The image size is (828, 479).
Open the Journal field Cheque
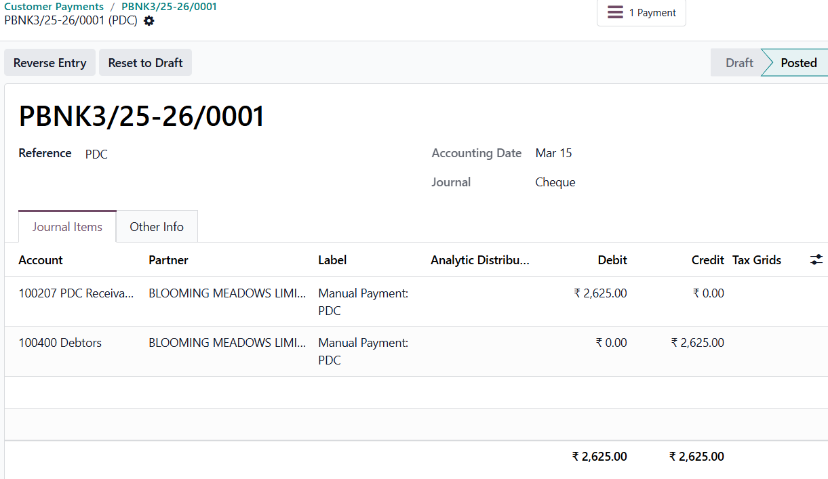tap(555, 182)
